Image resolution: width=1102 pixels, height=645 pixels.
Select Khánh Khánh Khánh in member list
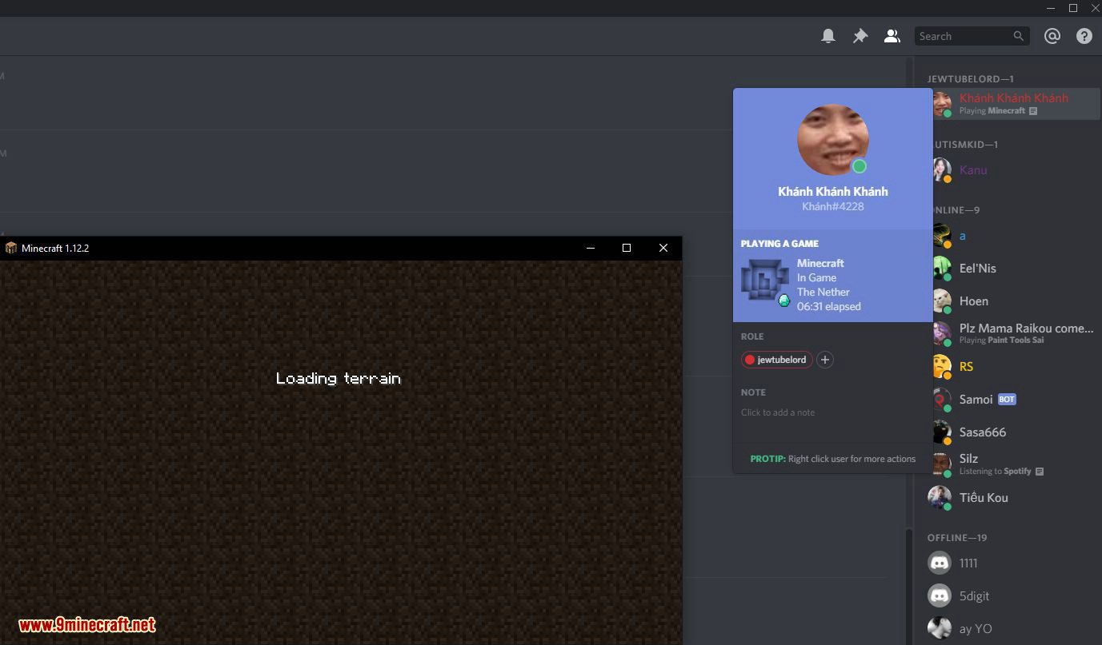point(1012,104)
